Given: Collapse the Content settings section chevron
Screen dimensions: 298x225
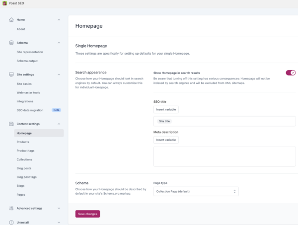Looking at the screenshot, I should click(x=59, y=124).
